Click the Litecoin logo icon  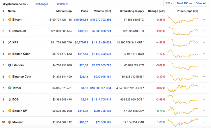[10, 65]
